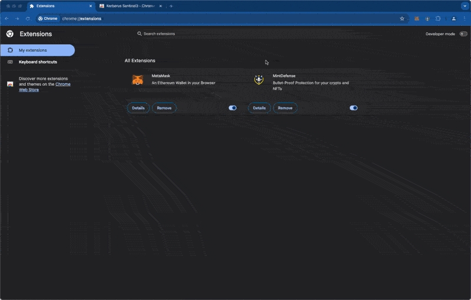Open the Extensions puzzle icon in toolbar
The width and height of the screenshot is (471, 300).
pyautogui.click(x=437, y=18)
